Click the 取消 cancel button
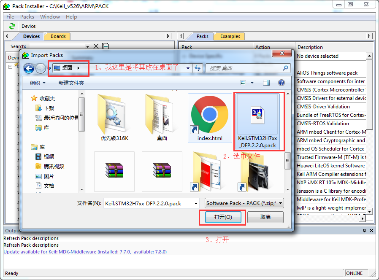Viewport: 379px width, 280px height. tap(265, 217)
